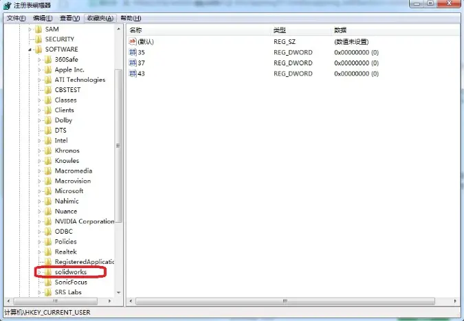Click the DWORD icon for value 43
Image resolution: width=464 pixels, height=321 pixels.
[133, 74]
